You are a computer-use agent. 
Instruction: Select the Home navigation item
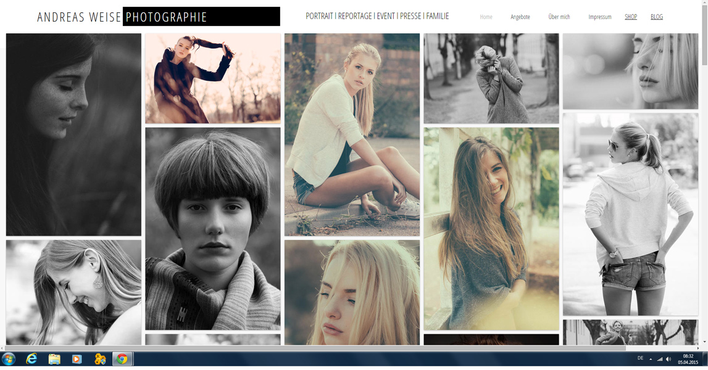(x=486, y=17)
